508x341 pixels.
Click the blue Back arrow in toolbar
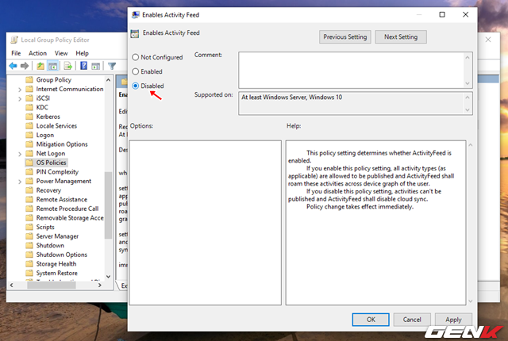(x=14, y=66)
